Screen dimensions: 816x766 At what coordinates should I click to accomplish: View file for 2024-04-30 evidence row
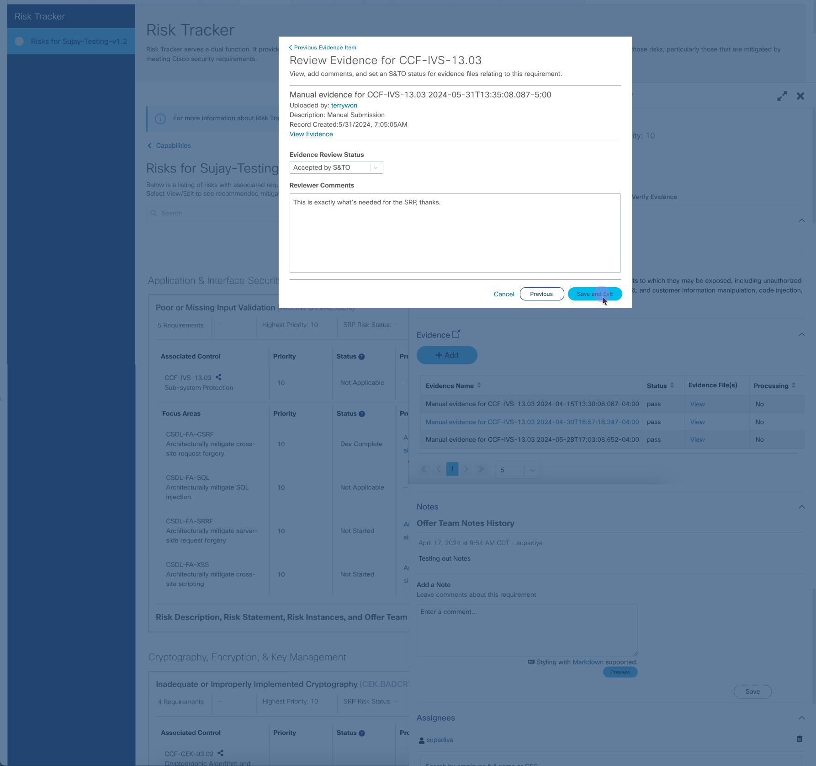click(x=697, y=422)
